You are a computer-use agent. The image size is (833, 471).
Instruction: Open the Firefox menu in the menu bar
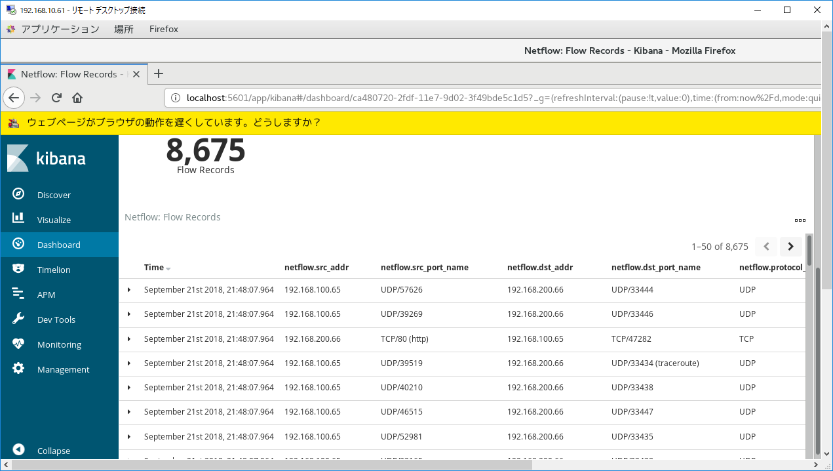[163, 29]
